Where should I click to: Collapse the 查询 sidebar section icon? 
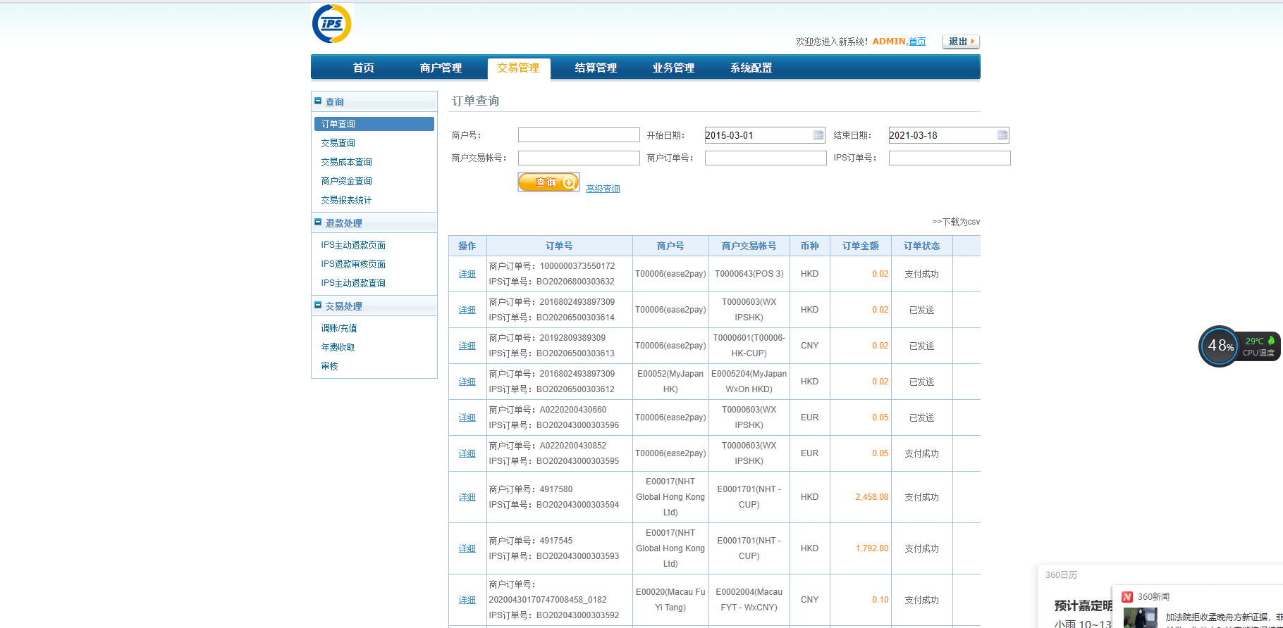point(318,101)
